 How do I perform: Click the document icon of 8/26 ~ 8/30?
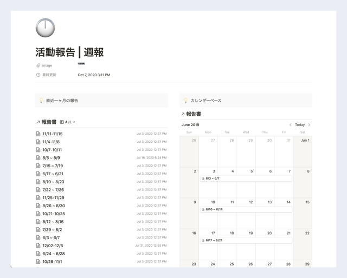click(38, 206)
